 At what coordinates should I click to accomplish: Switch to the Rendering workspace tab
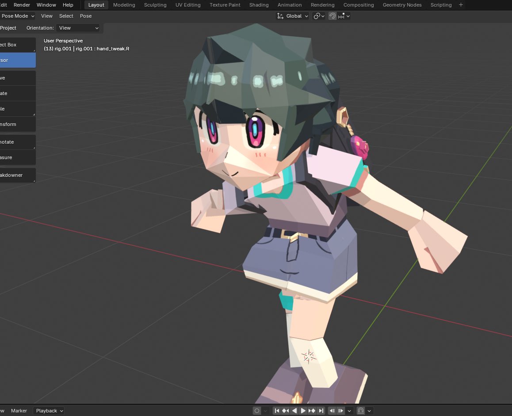pos(323,5)
